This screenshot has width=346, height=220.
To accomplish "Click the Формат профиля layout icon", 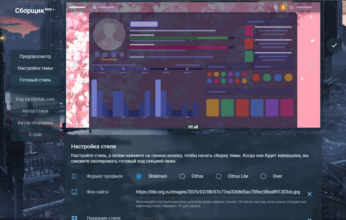I will click(74, 176).
